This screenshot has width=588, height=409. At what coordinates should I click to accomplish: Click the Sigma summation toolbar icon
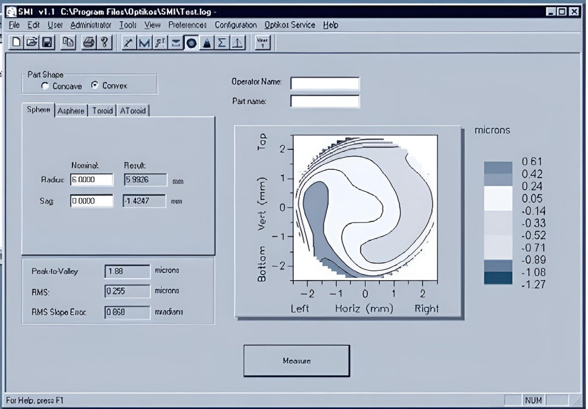222,43
